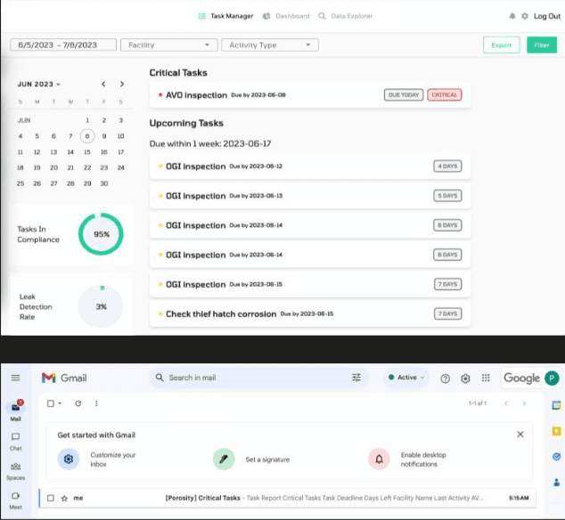
Task: Open Gmail Chat from sidebar
Action: pyautogui.click(x=15, y=440)
